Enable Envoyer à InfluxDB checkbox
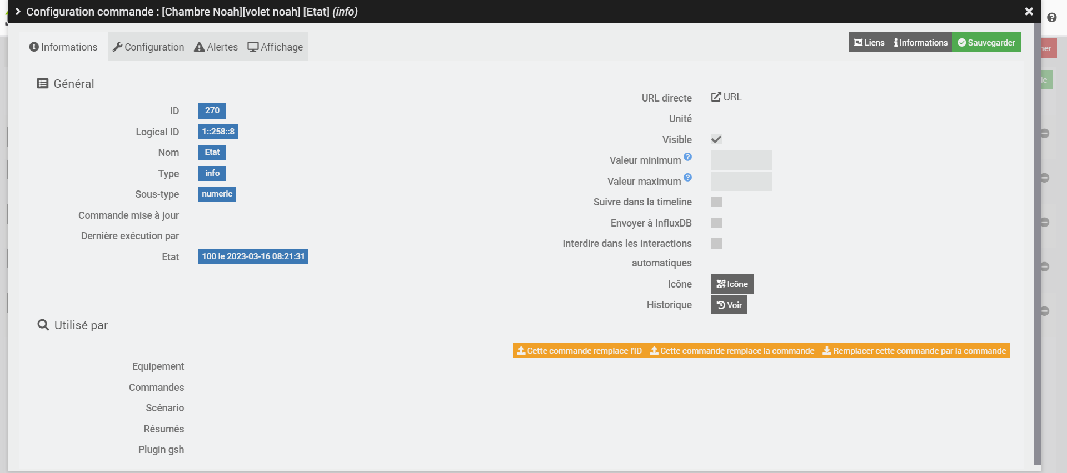 point(716,223)
